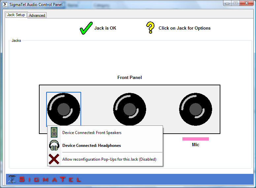Click the Front Panel heading
Viewport: 256px width, 188px height.
(129, 77)
